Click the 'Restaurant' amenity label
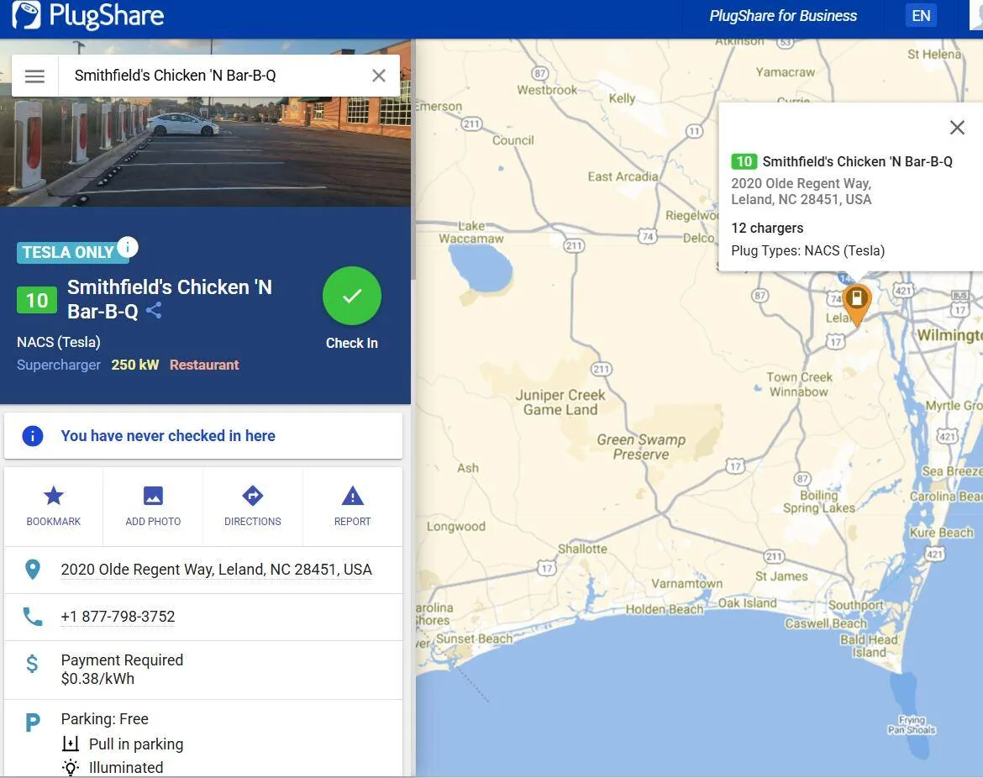Viewport: 983px width, 778px height. click(204, 365)
